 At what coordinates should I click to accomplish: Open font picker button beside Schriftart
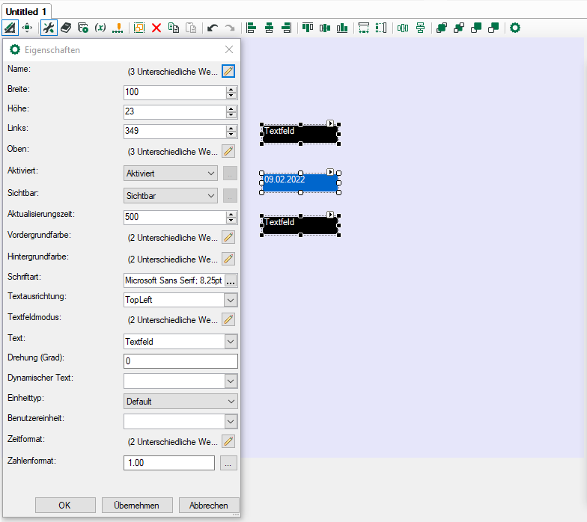click(x=231, y=281)
